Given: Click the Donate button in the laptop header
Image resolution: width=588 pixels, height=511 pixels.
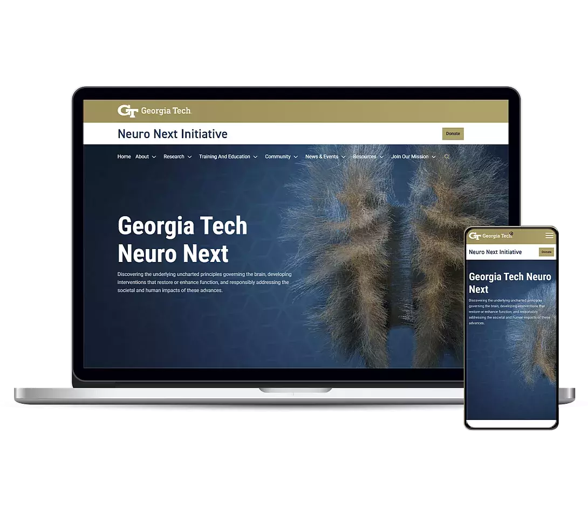Looking at the screenshot, I should coord(453,134).
